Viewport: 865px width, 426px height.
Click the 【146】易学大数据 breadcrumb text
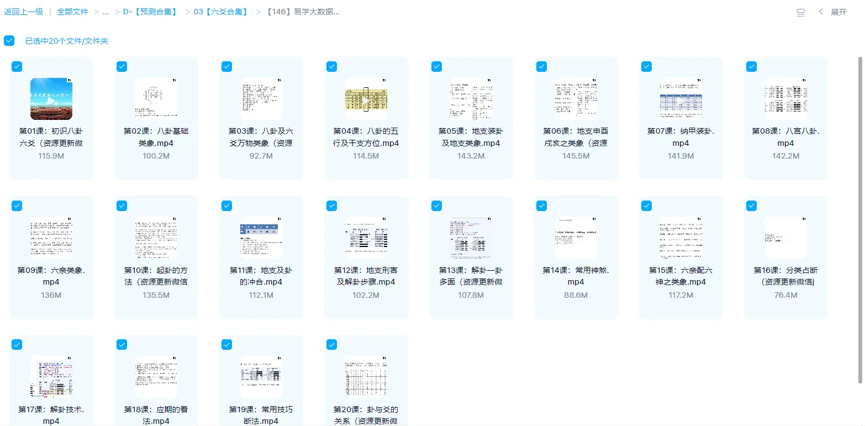[x=303, y=12]
